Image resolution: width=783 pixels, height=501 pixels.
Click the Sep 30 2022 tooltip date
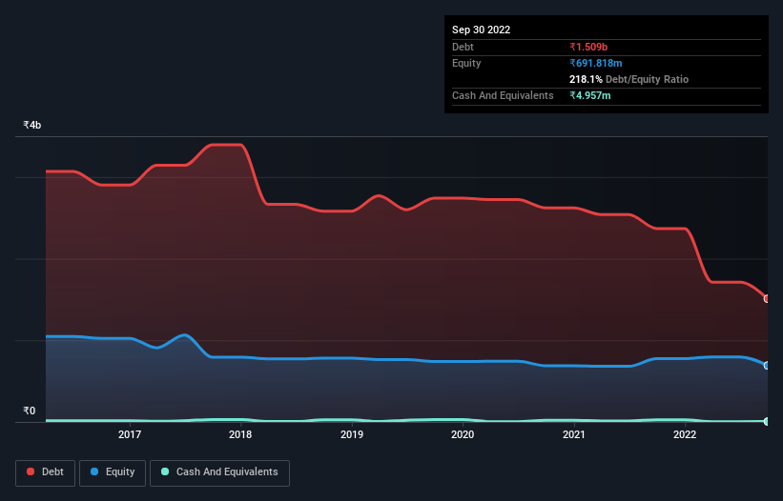(481, 30)
